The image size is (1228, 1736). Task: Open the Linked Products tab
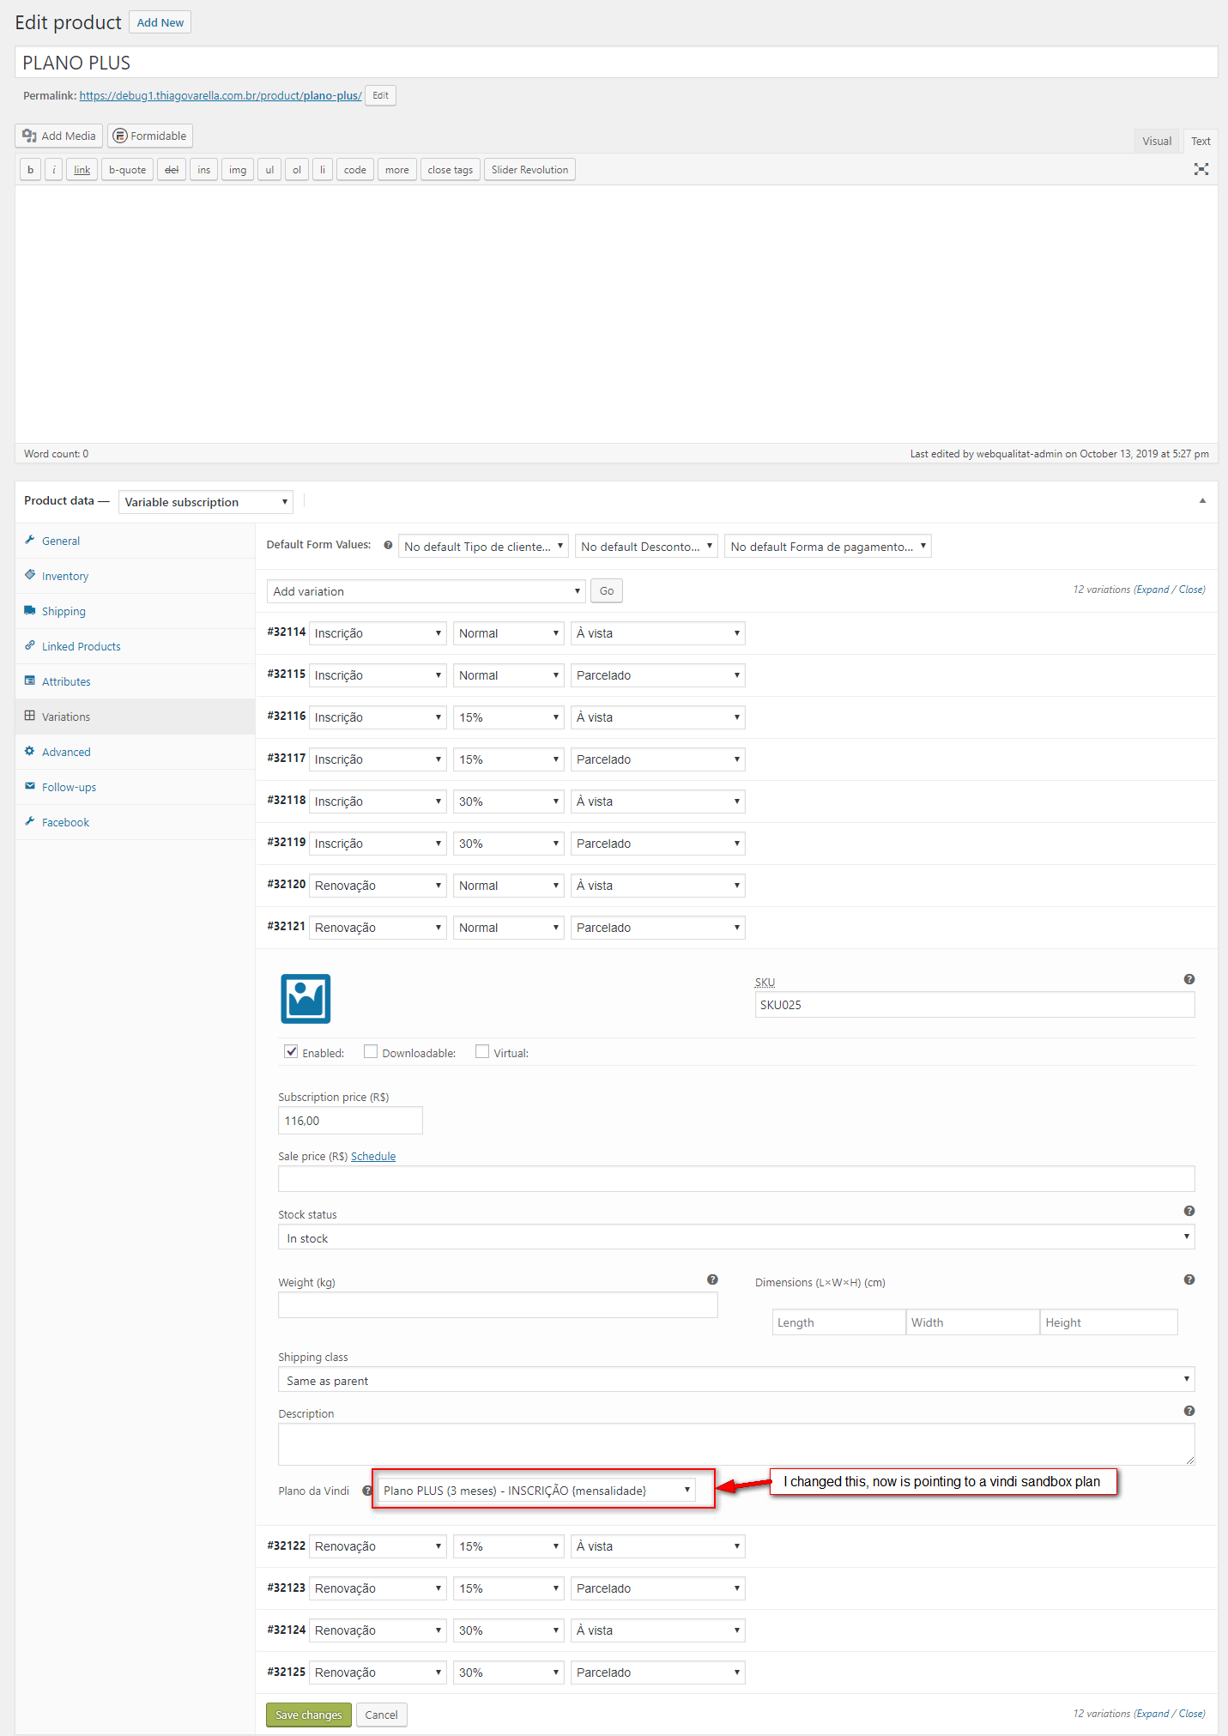pyautogui.click(x=136, y=646)
